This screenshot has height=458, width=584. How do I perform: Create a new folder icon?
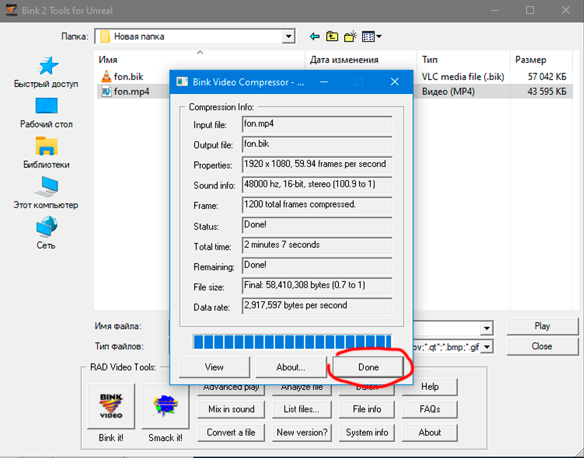point(350,36)
